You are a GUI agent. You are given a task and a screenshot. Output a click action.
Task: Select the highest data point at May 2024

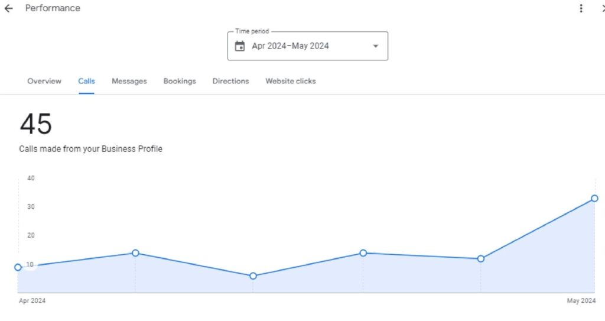tap(594, 198)
